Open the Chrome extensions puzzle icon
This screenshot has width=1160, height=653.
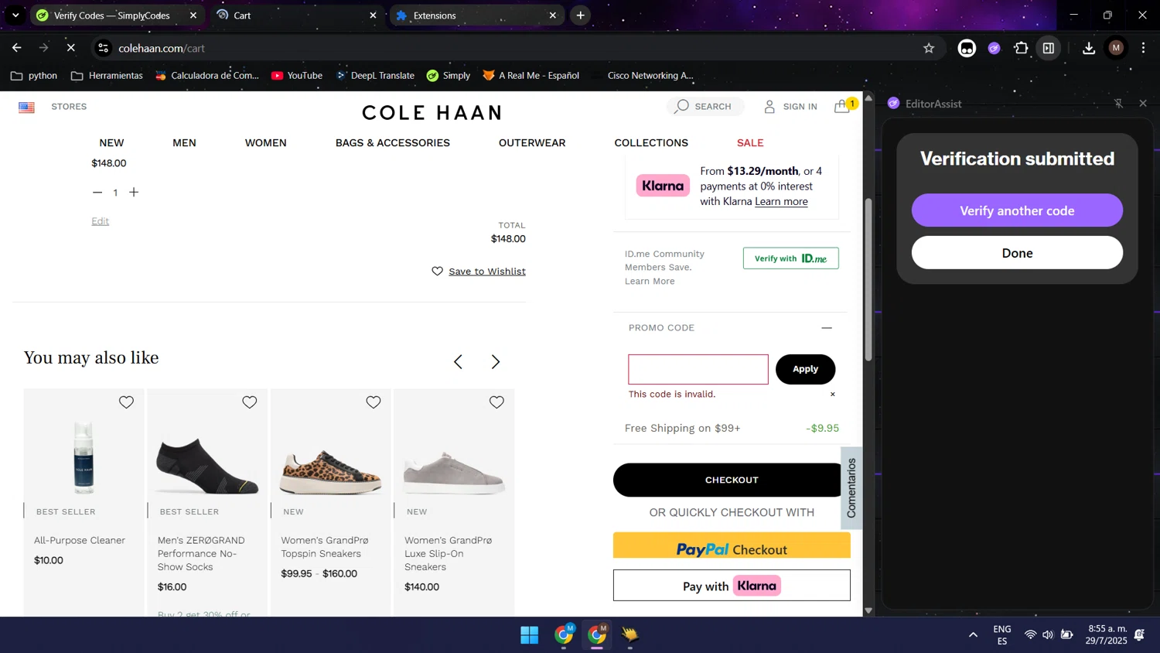click(x=1021, y=48)
